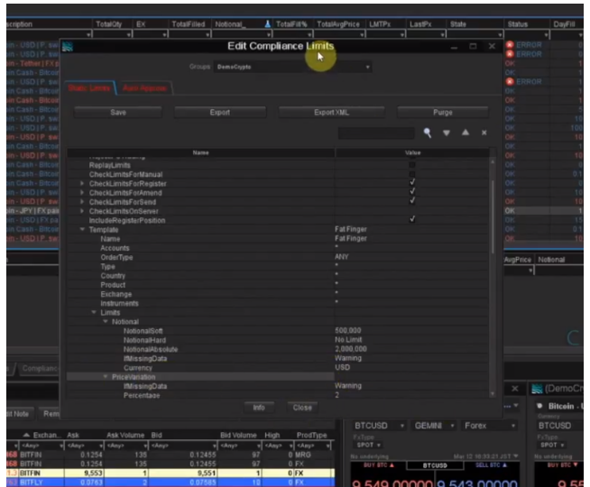Viewport: 590px width, 487px height.
Task: Click the flask filter icon beside Notional column
Action: click(x=268, y=24)
